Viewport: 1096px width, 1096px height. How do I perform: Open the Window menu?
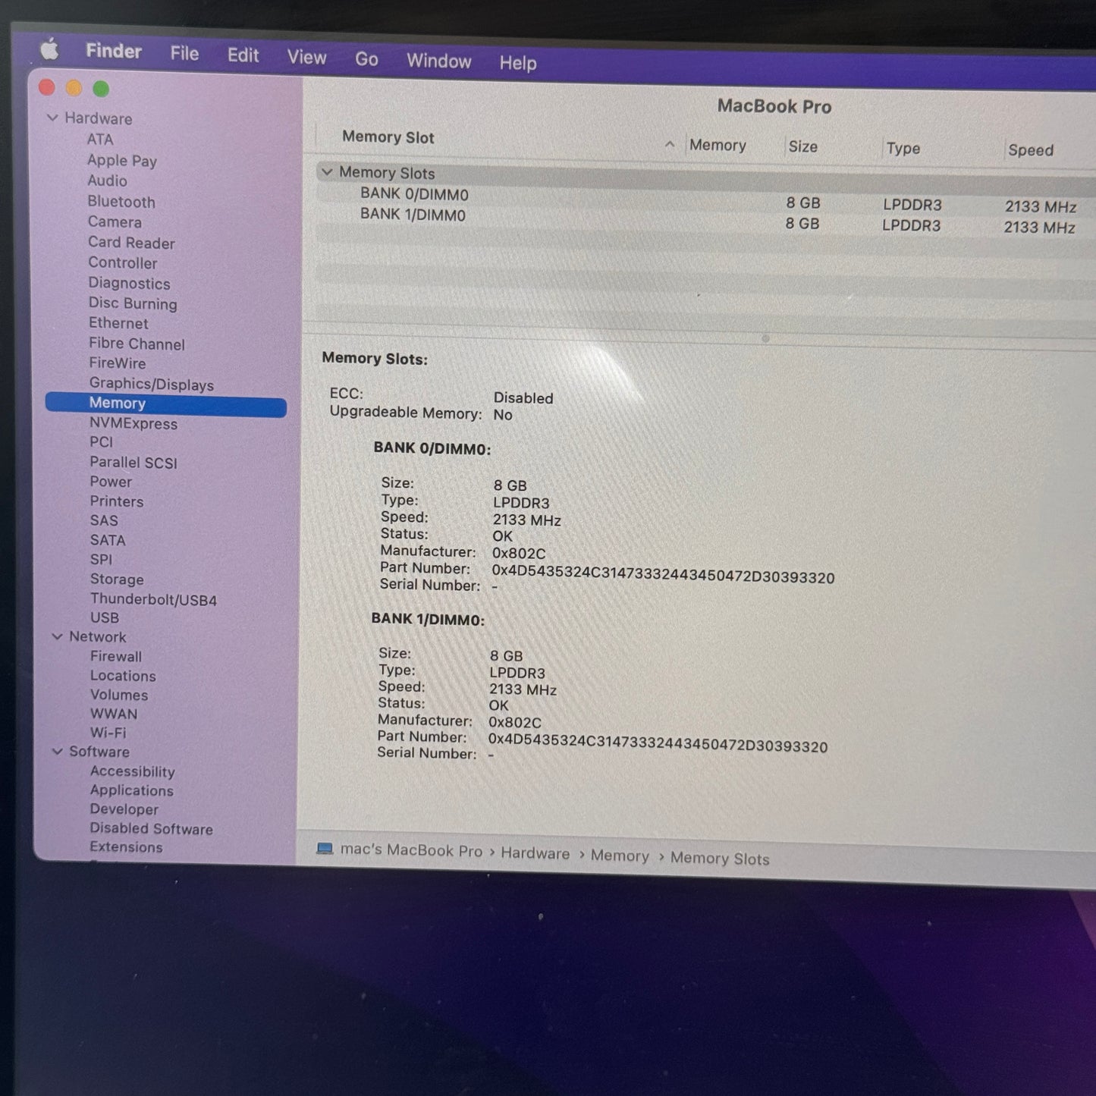point(438,61)
